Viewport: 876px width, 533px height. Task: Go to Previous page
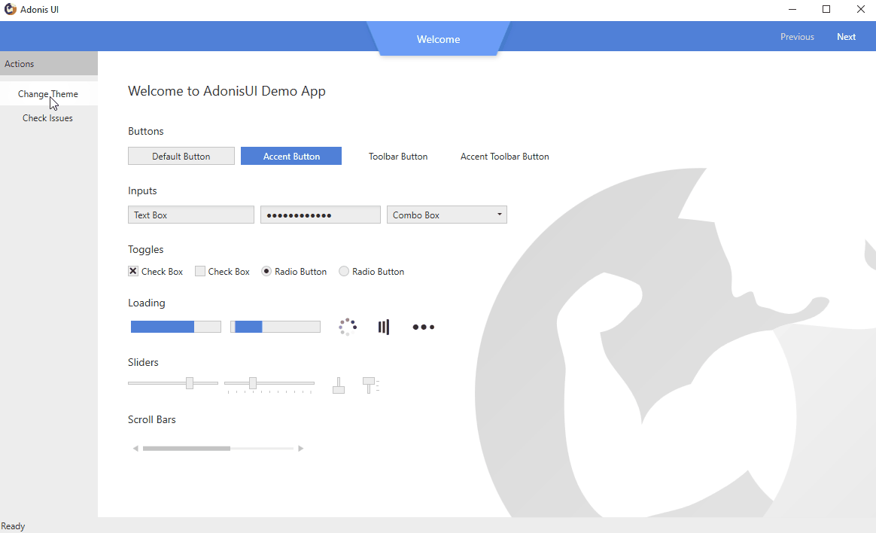pyautogui.click(x=797, y=36)
